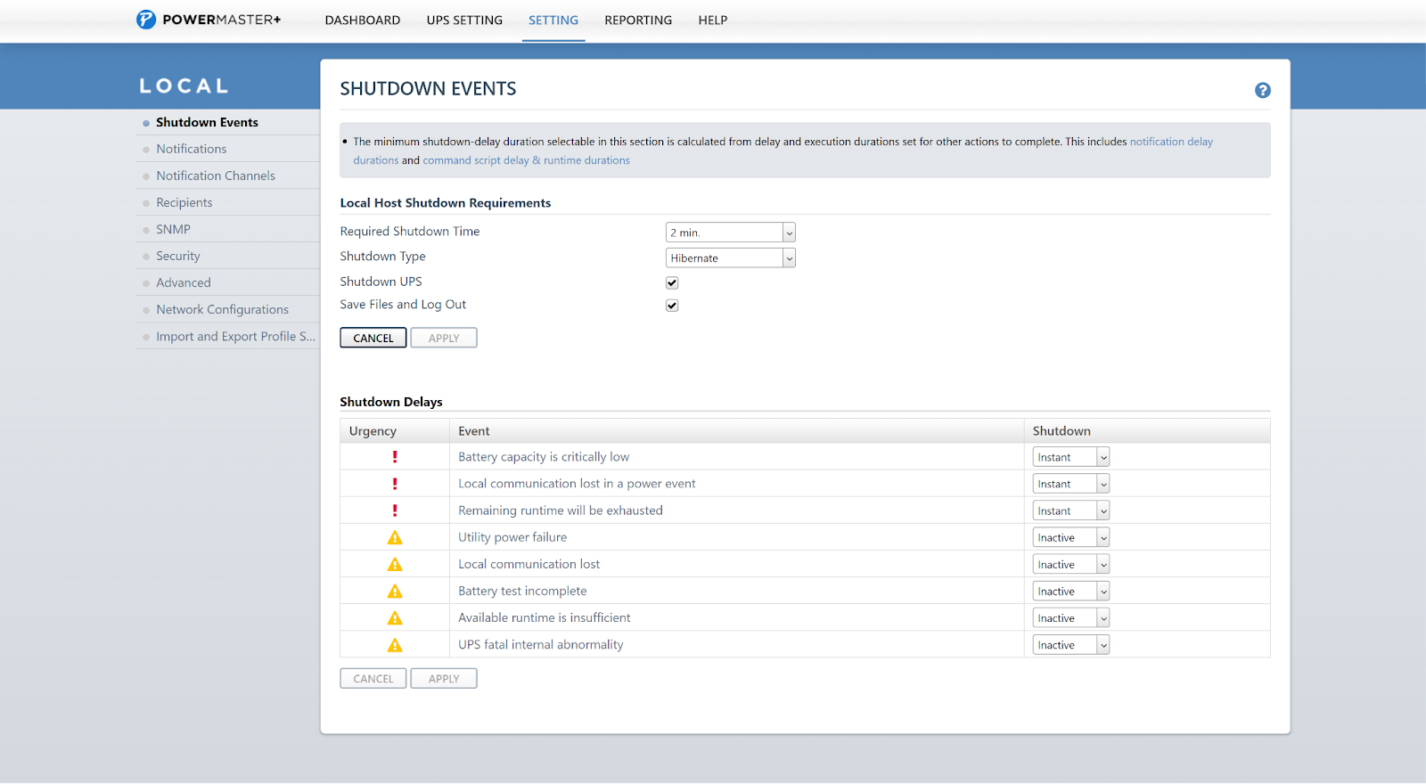Open shutdown delay dropdown for Local communication lost
The width and height of the screenshot is (1426, 784).
[x=1070, y=565]
